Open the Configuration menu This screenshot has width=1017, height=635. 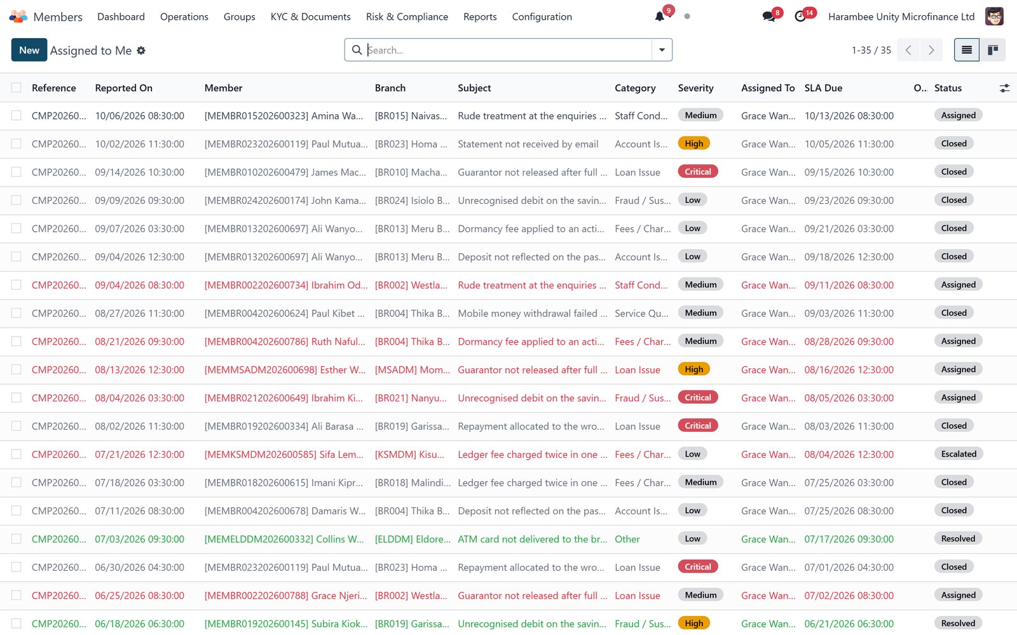(x=542, y=17)
